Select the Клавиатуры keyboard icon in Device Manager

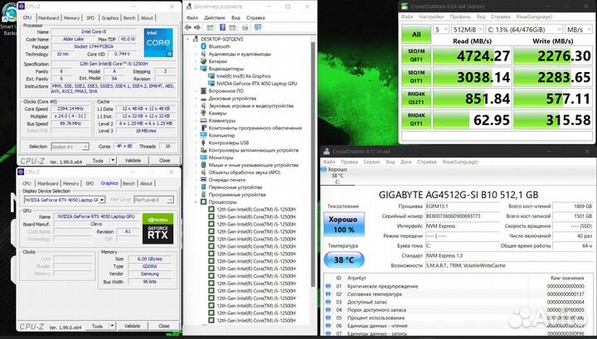tap(203, 121)
